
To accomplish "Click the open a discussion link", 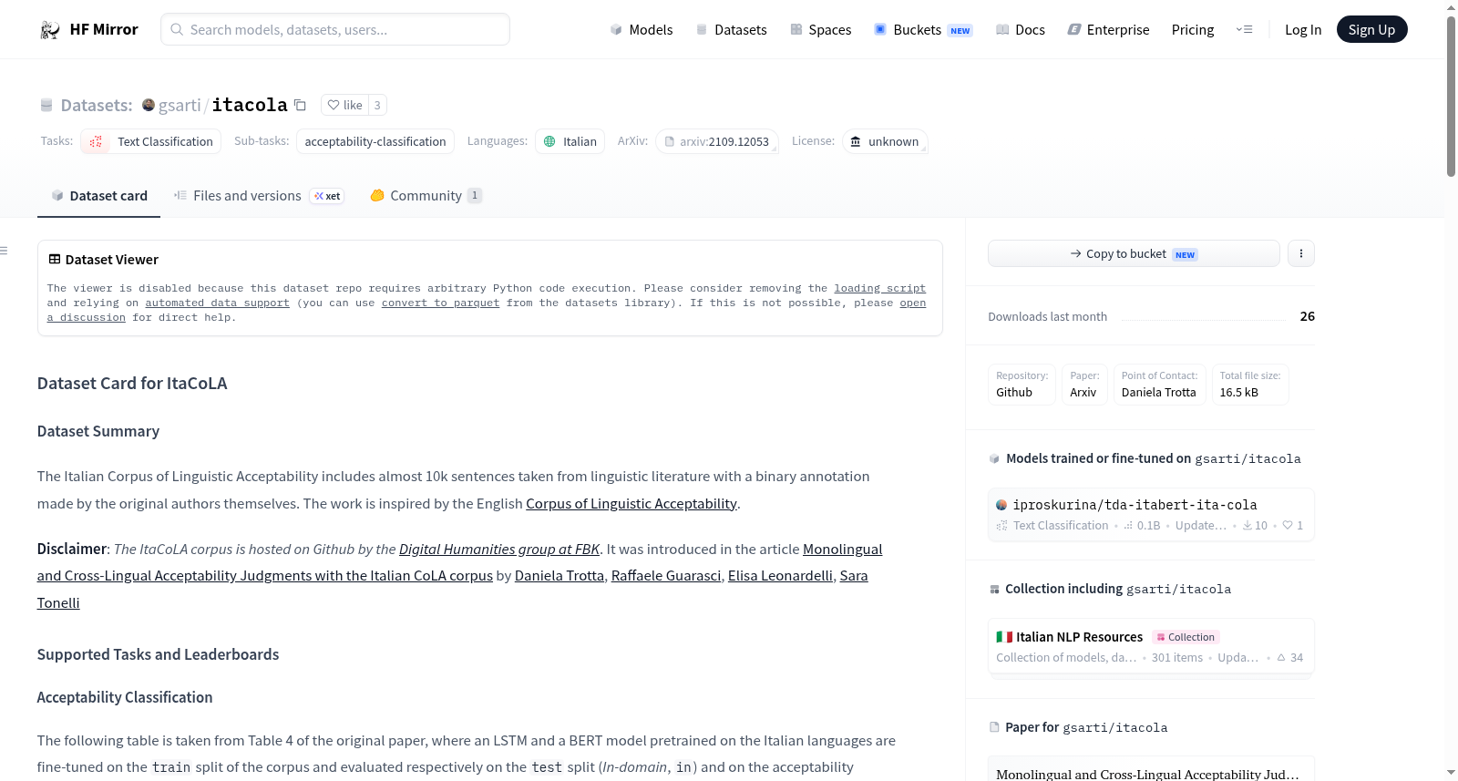I will pos(913,303).
